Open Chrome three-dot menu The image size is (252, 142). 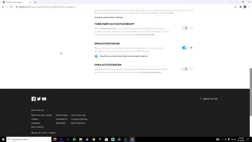coord(249,7)
